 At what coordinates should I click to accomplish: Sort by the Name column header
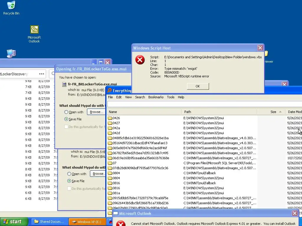144,112
